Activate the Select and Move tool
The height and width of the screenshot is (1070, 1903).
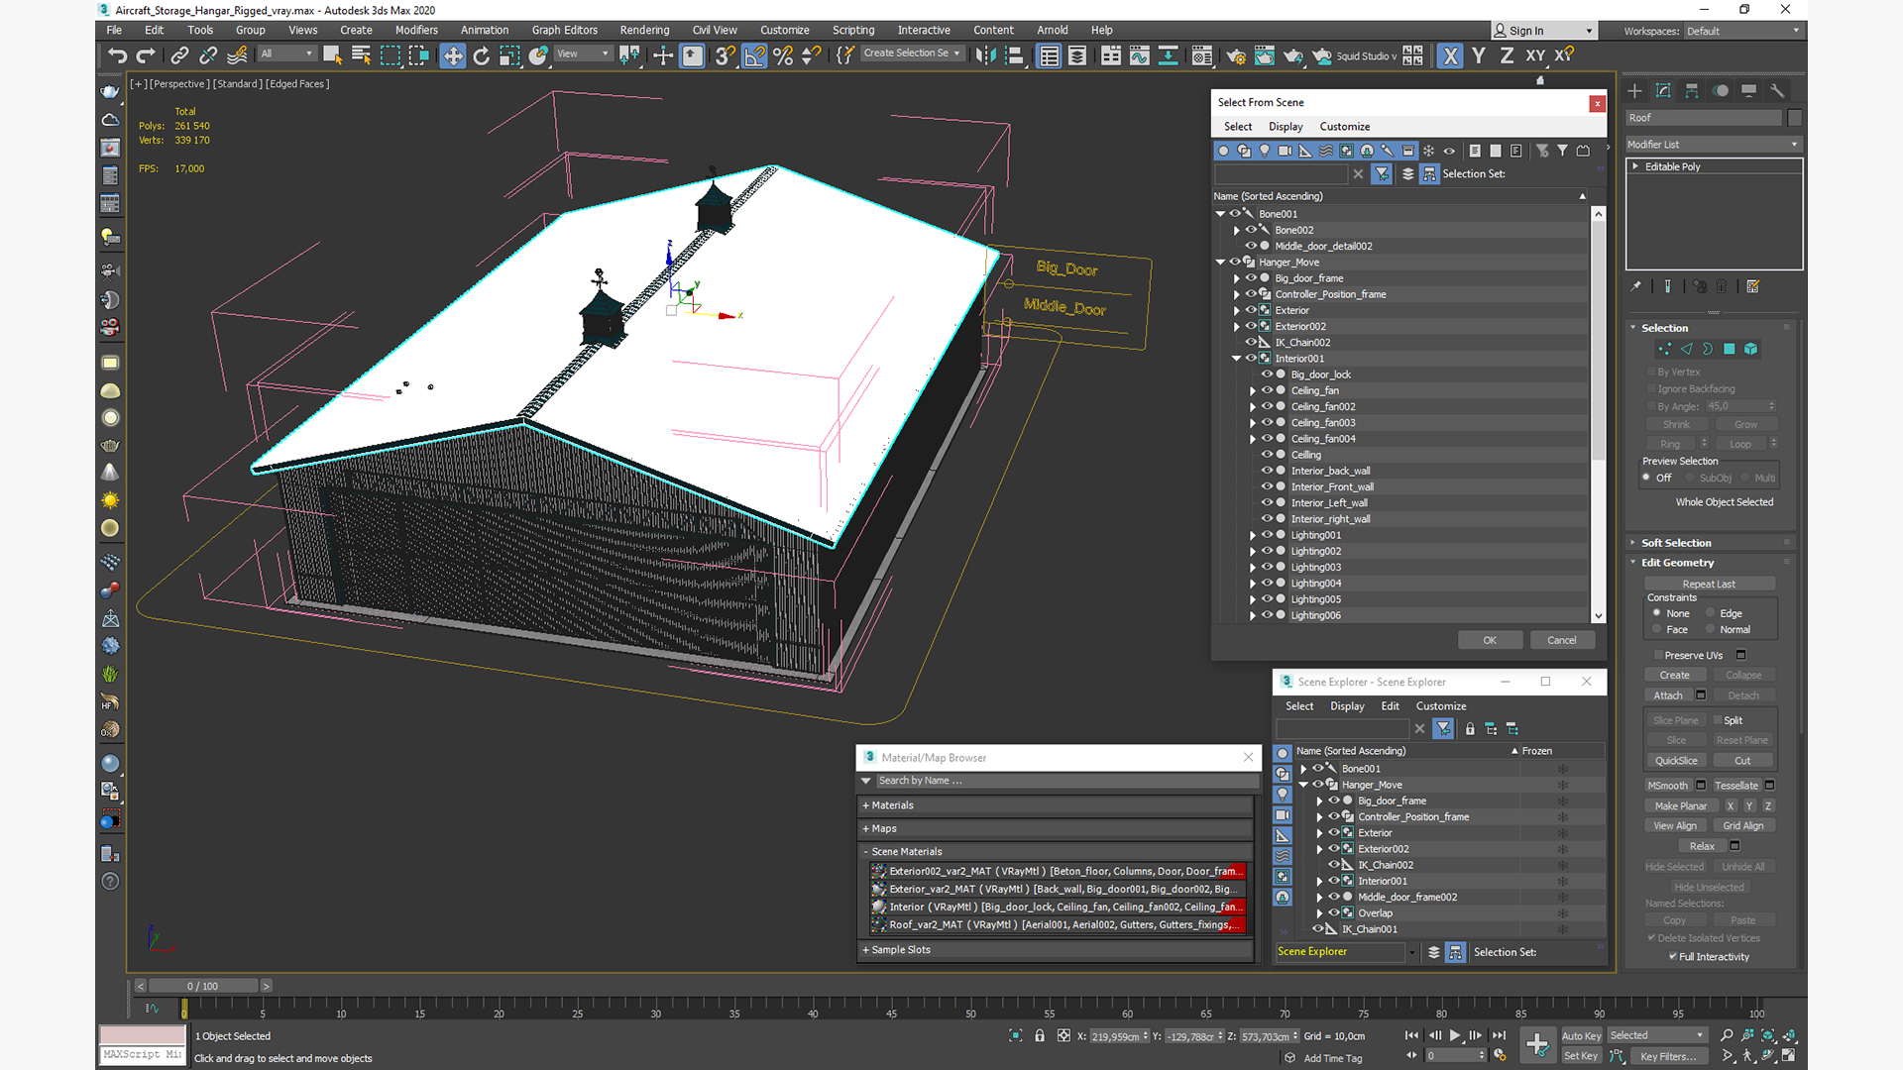(x=453, y=55)
